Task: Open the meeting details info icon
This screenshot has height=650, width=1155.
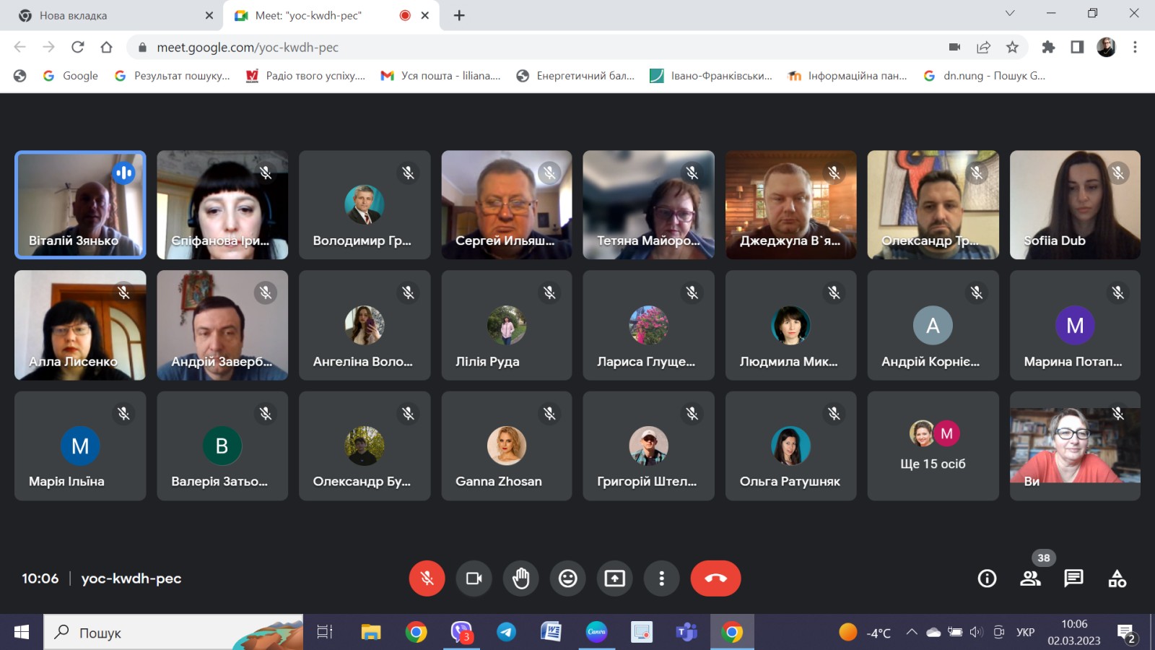Action: pos(987,578)
